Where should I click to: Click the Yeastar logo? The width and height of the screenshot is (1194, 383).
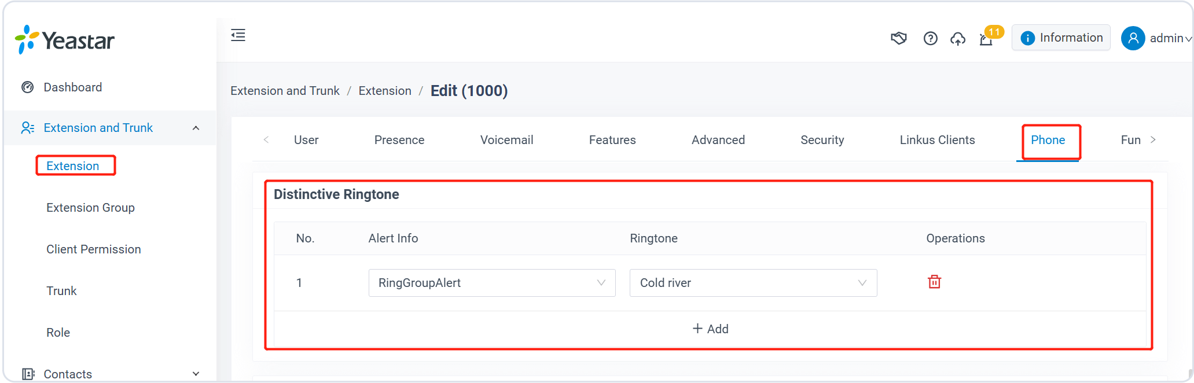click(65, 40)
